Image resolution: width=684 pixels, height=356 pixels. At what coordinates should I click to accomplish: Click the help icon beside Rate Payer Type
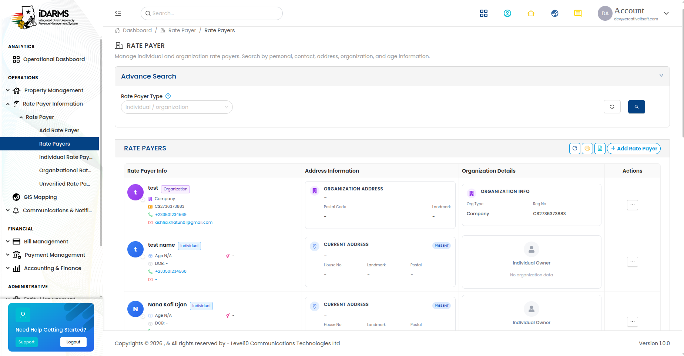point(168,96)
